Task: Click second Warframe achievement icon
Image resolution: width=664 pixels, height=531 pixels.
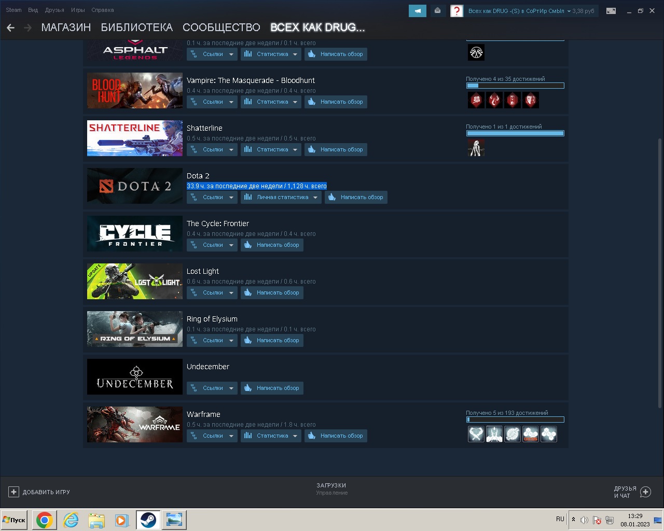Action: (x=494, y=434)
